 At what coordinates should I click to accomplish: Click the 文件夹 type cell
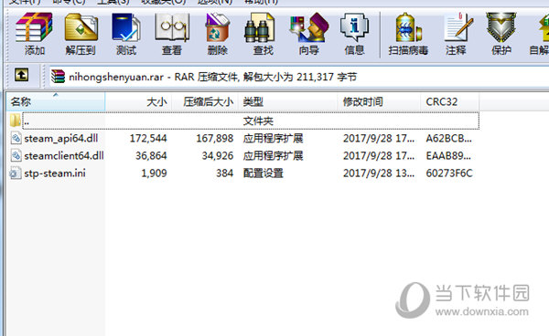tap(258, 121)
